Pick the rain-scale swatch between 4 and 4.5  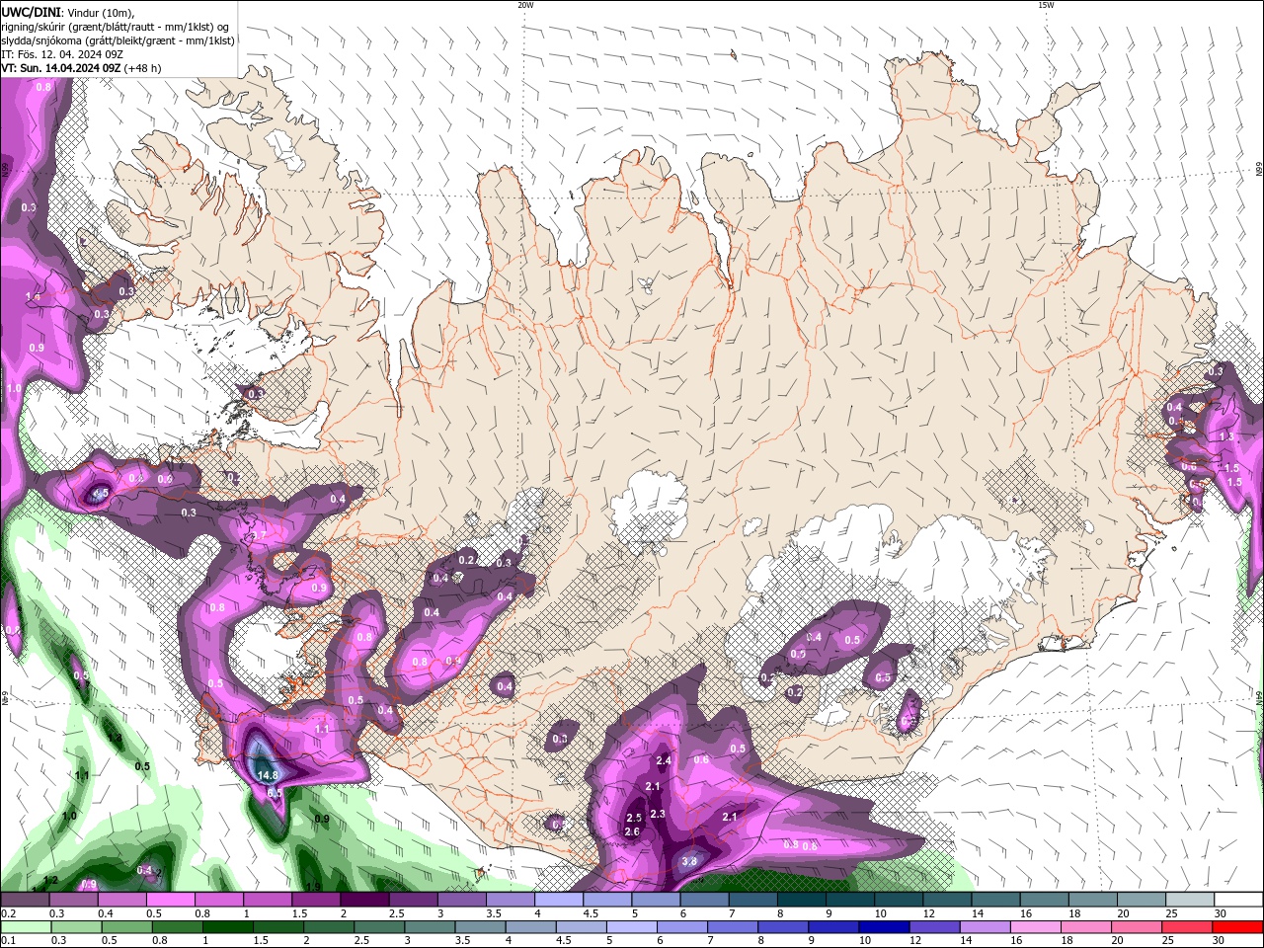[x=531, y=927]
